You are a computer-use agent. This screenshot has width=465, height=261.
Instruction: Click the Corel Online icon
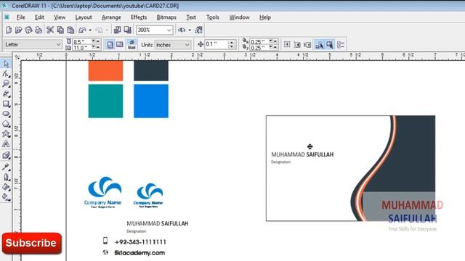198,30
